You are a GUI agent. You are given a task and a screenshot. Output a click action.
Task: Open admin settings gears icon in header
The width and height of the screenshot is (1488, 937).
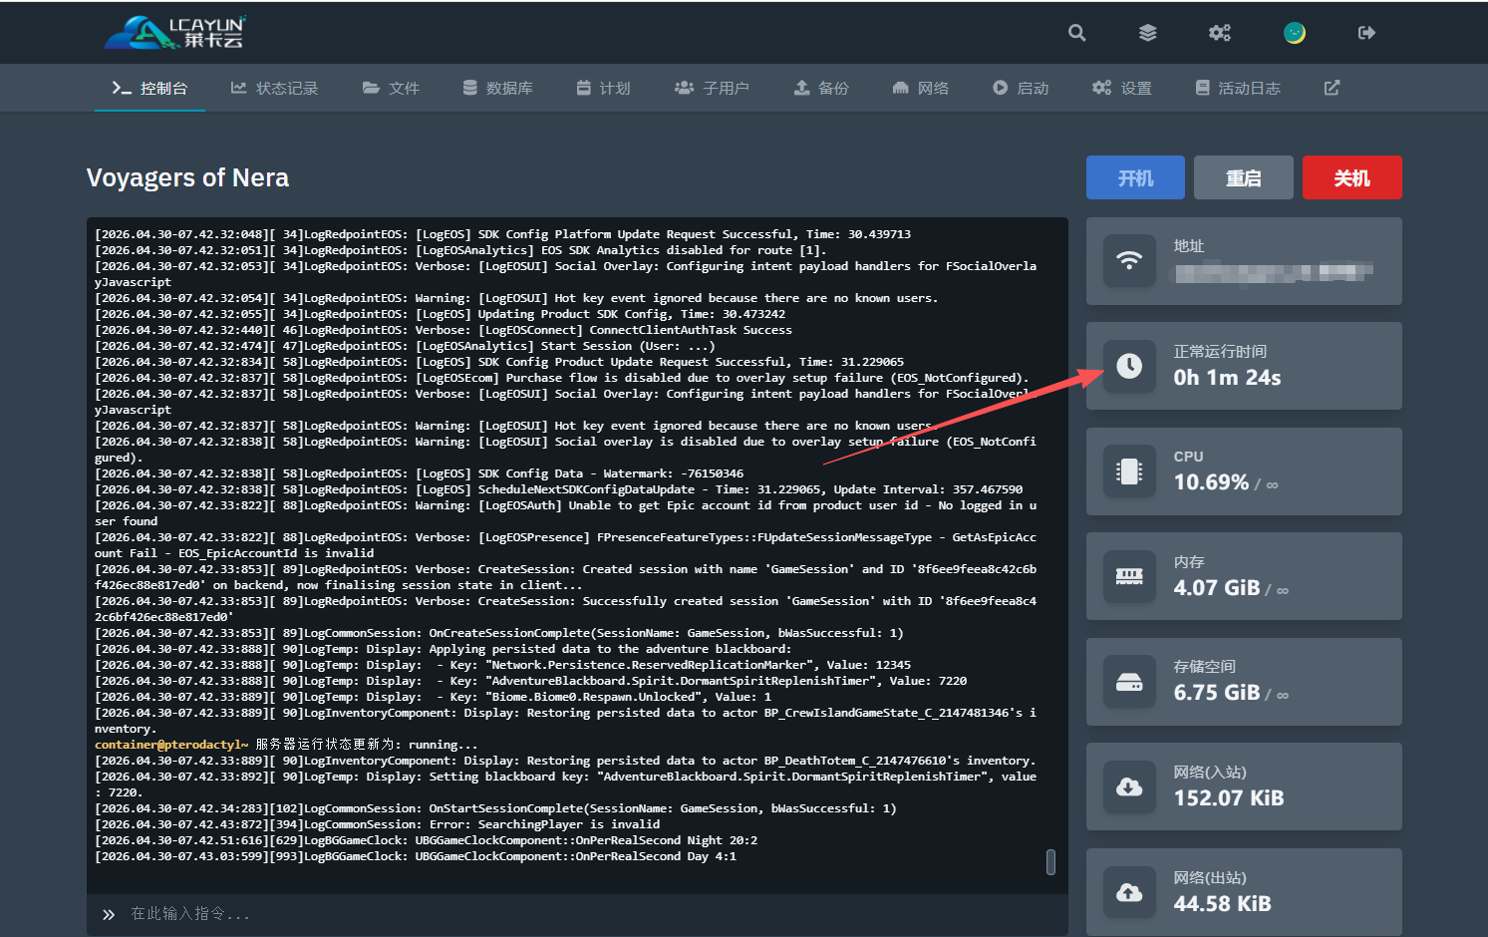click(1220, 33)
